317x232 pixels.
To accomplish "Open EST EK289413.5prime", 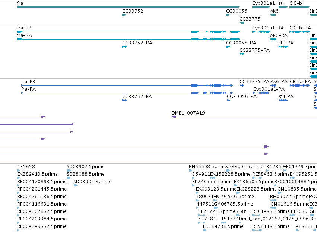I will click(18, 178).
